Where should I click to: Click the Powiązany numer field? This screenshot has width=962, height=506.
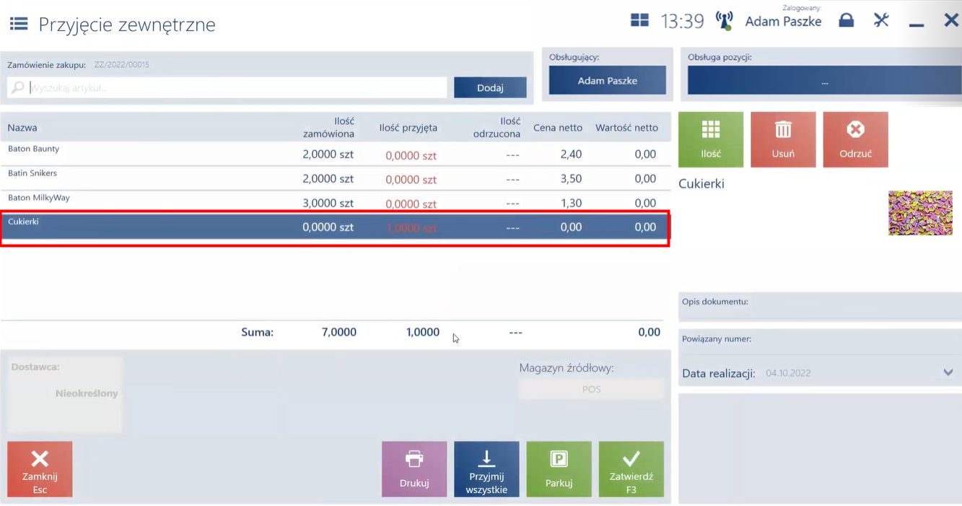pos(820,341)
